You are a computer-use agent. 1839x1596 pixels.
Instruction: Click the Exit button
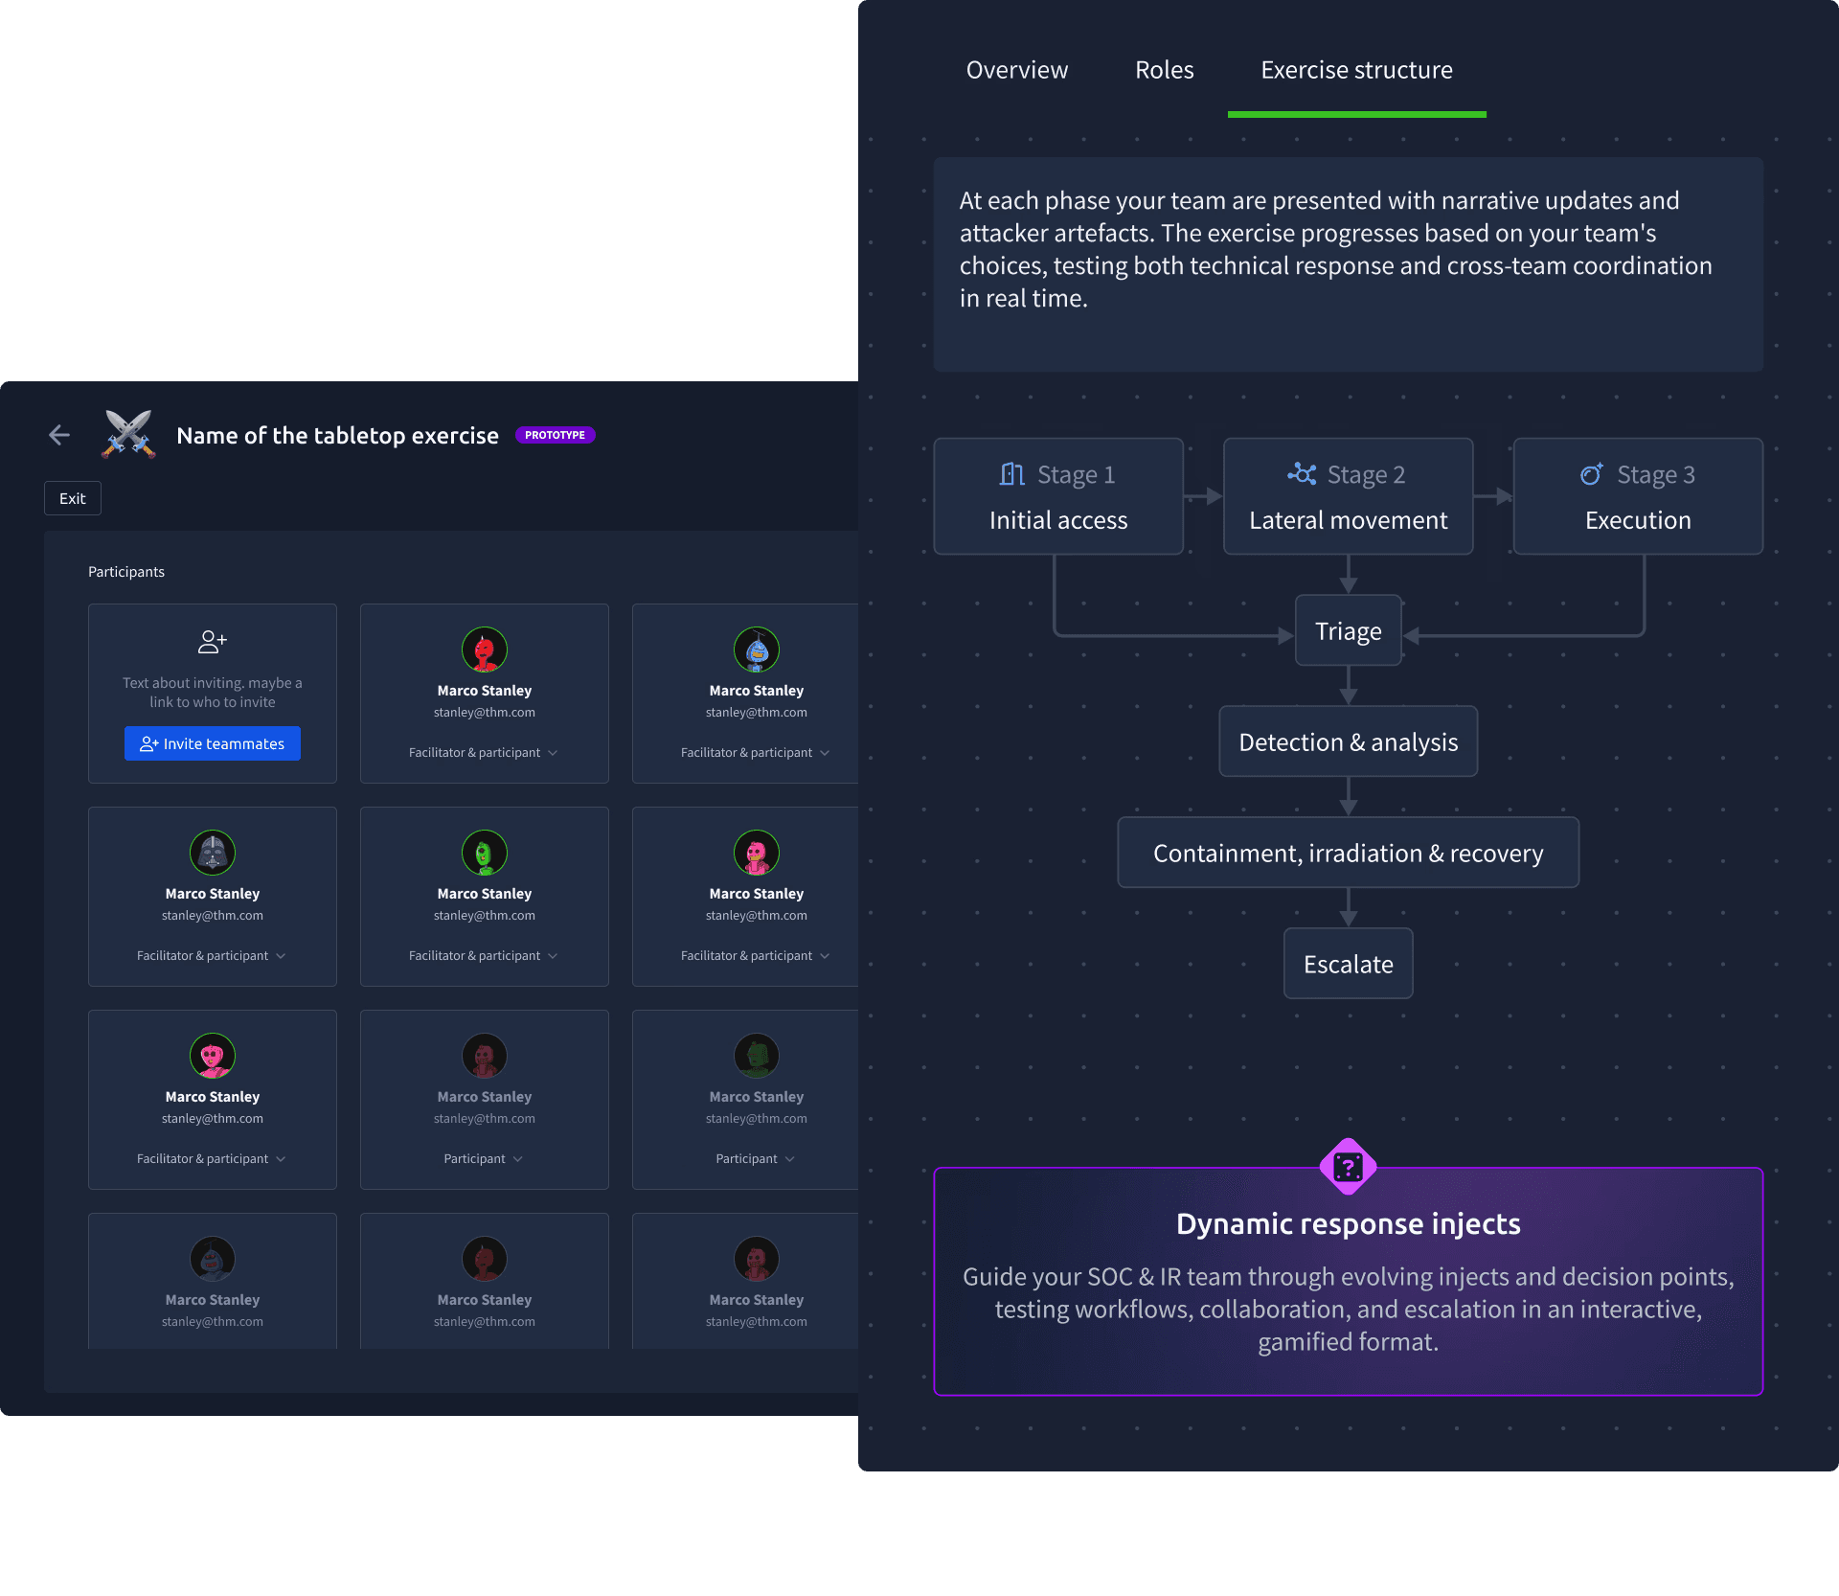(x=73, y=498)
